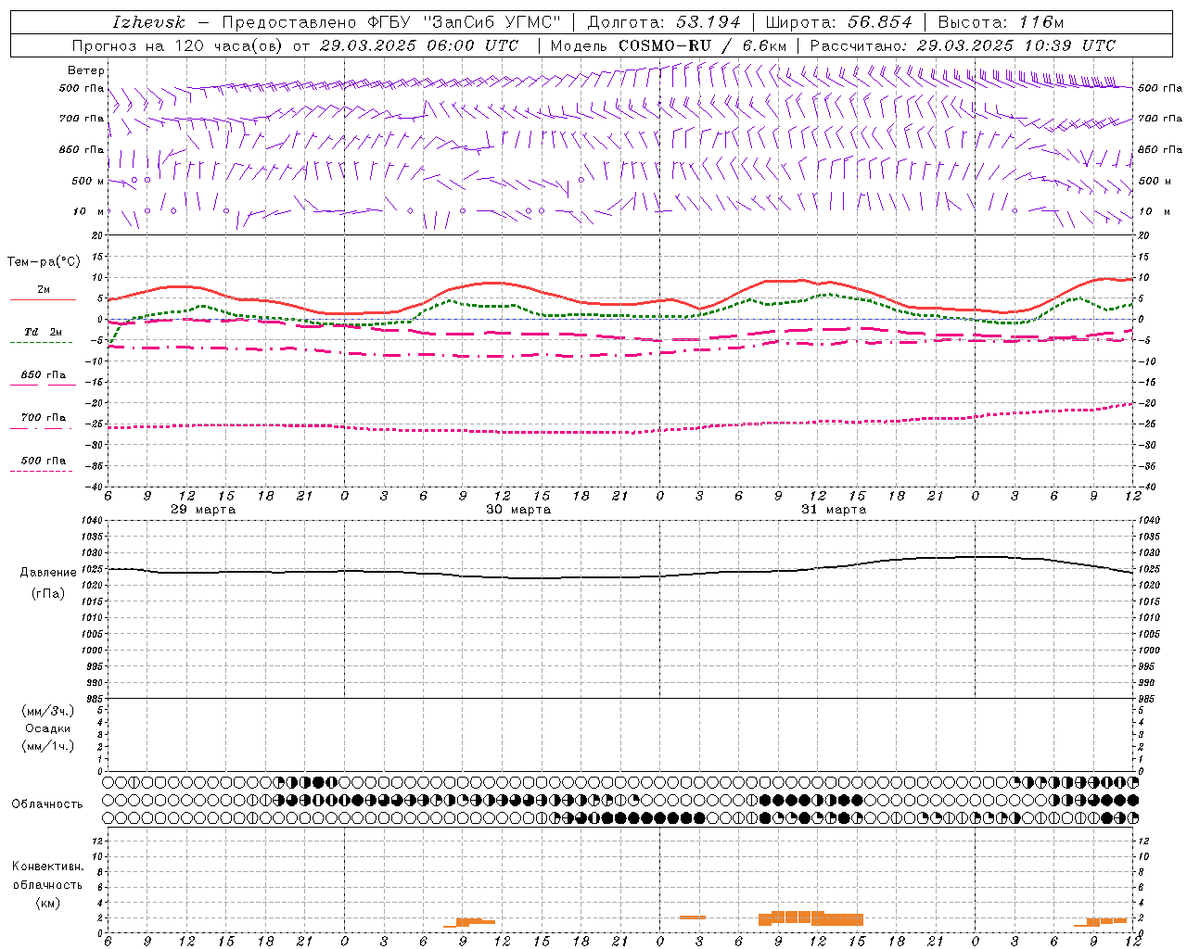Click the Долгота: 53.194 value
The image size is (1187, 949).
tap(664, 22)
